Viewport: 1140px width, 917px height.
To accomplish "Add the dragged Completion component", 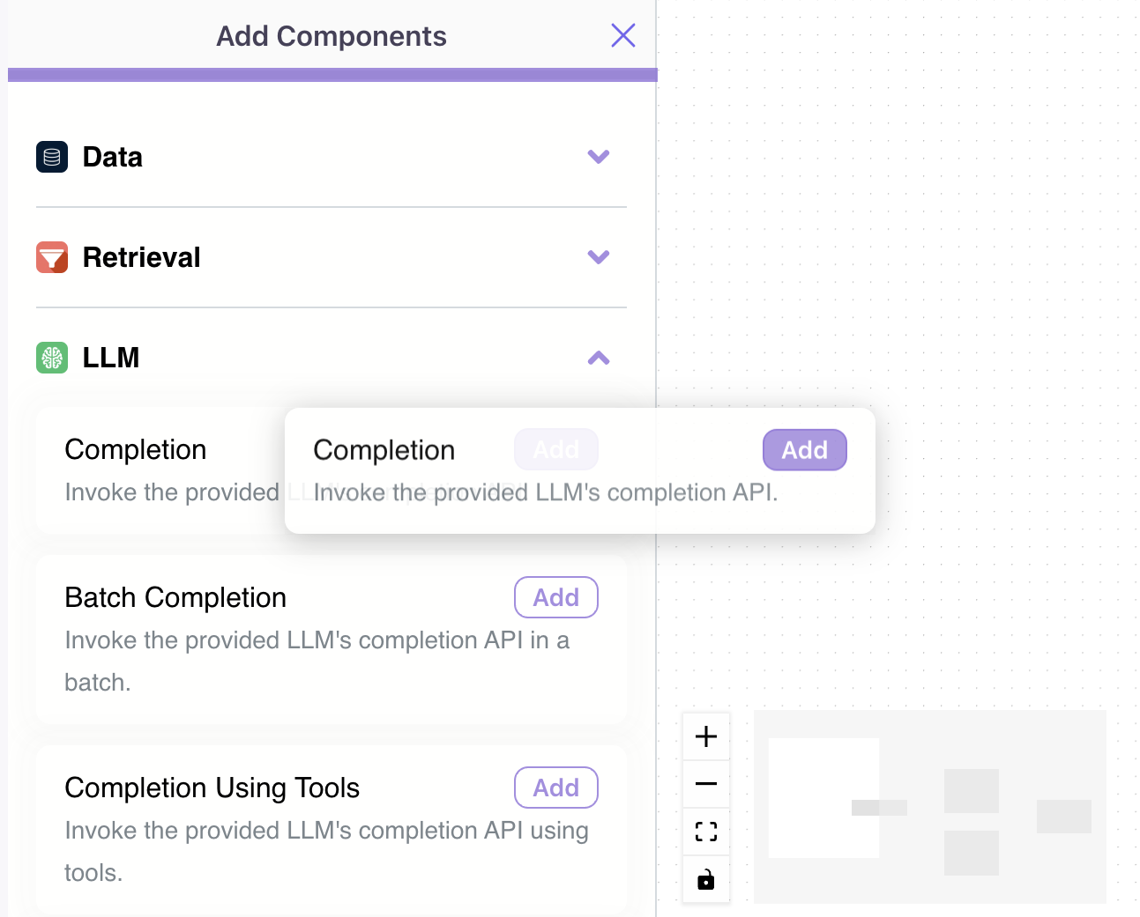I will pyautogui.click(x=804, y=450).
